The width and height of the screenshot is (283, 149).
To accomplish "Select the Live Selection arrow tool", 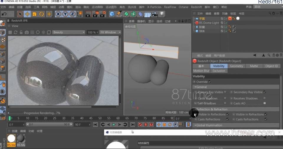I will tap(20, 14).
